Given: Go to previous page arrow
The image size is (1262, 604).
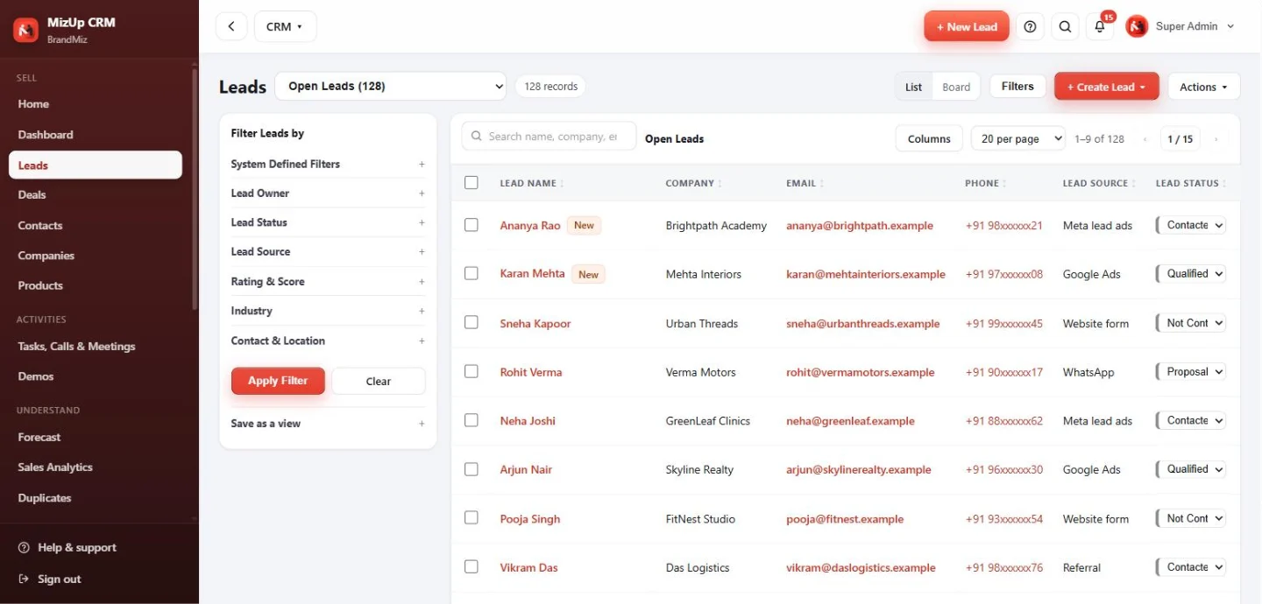Looking at the screenshot, I should [x=1145, y=139].
